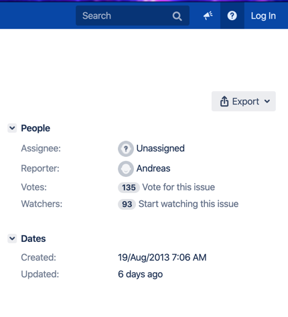Viewport: 288px width, 317px height.
Task: Click the Reporter: label
Action: (x=40, y=168)
